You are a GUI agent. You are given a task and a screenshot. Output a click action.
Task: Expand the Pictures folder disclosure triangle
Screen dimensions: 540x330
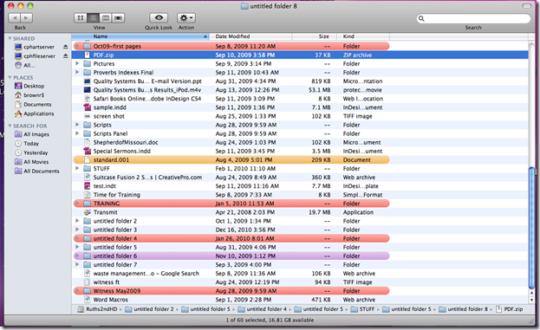(77, 63)
